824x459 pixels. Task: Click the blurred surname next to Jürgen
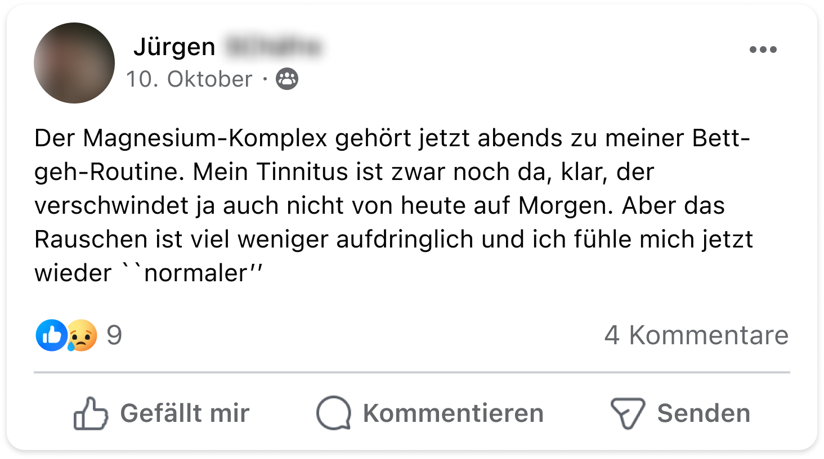pos(273,47)
